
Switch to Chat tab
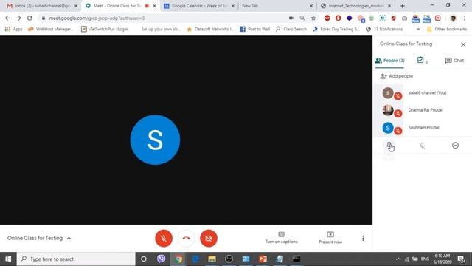tap(454, 61)
